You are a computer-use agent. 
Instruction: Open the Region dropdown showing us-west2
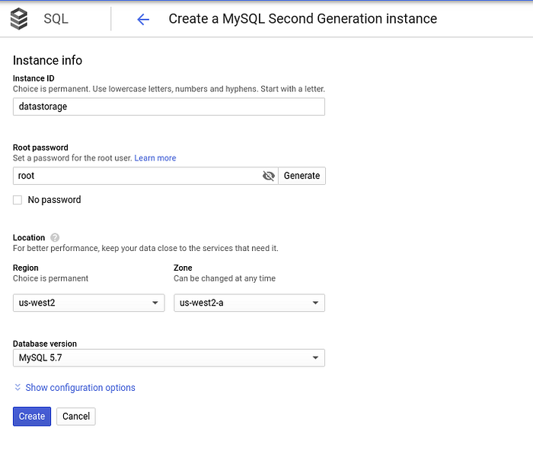(x=88, y=303)
